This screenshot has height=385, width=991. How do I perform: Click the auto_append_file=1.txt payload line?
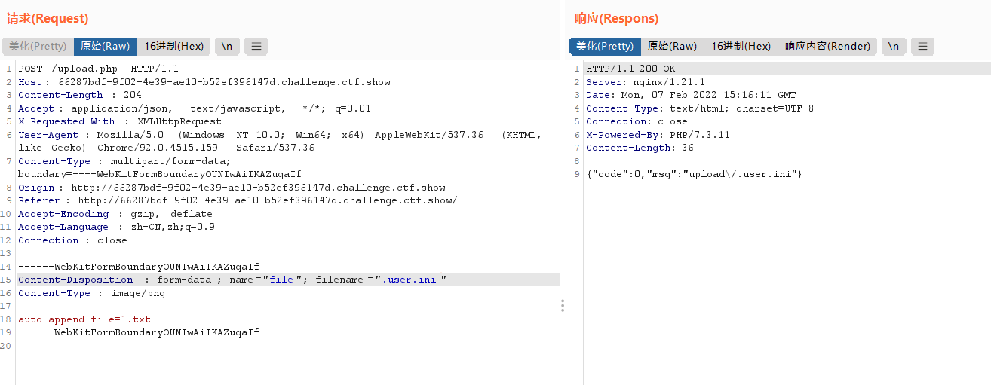[x=84, y=319]
